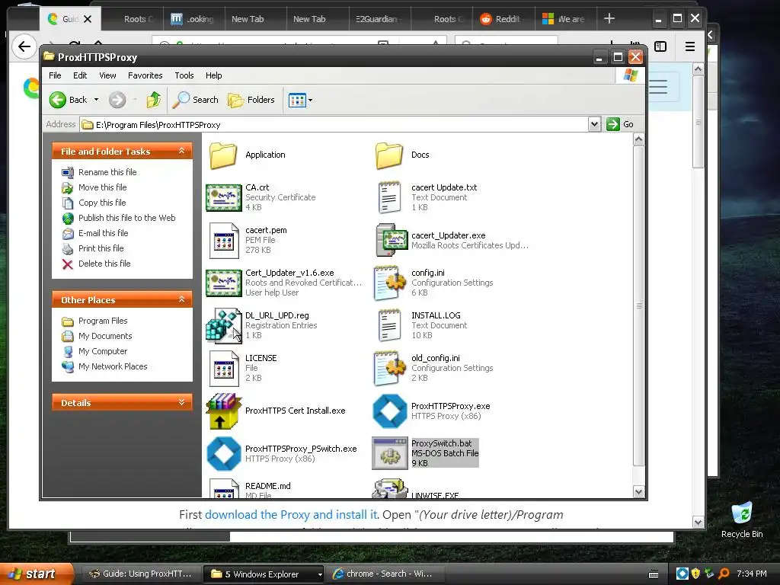The height and width of the screenshot is (585, 780).
Task: Select the ProxySwitch.bat batch file icon
Action: [389, 453]
